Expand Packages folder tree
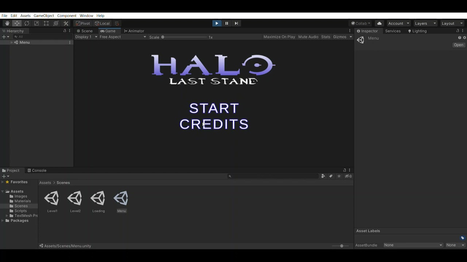The height and width of the screenshot is (262, 467). click(x=3, y=221)
